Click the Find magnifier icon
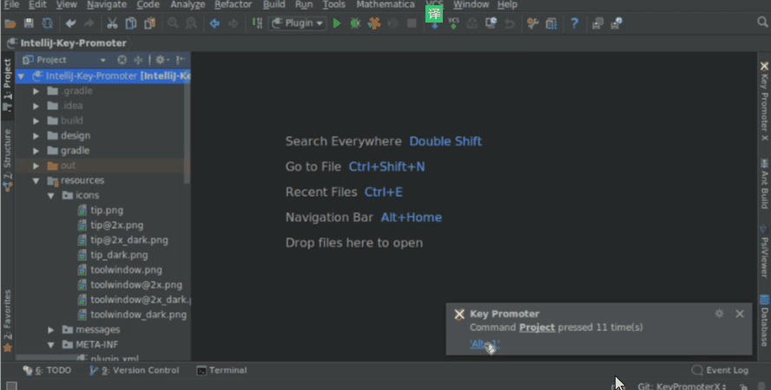The height and width of the screenshot is (390, 771). 173,23
